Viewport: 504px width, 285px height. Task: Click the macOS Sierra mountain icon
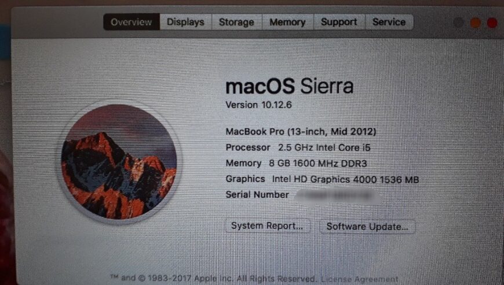pyautogui.click(x=119, y=161)
